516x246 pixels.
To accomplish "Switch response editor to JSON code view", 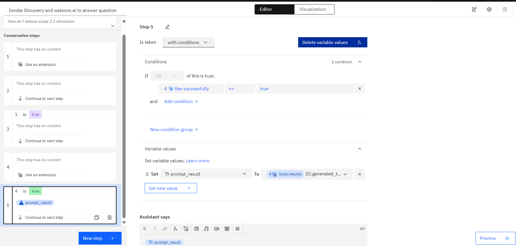I will point(362,229).
